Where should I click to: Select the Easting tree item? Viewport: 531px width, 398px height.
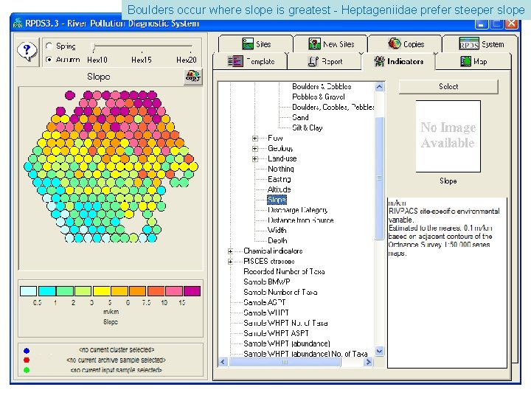click(279, 179)
